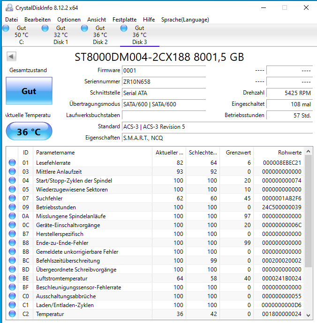This screenshot has width=317, height=323.
Task: Click status orb of Ende-zu-Ende-Fehler row
Action: click(12, 242)
